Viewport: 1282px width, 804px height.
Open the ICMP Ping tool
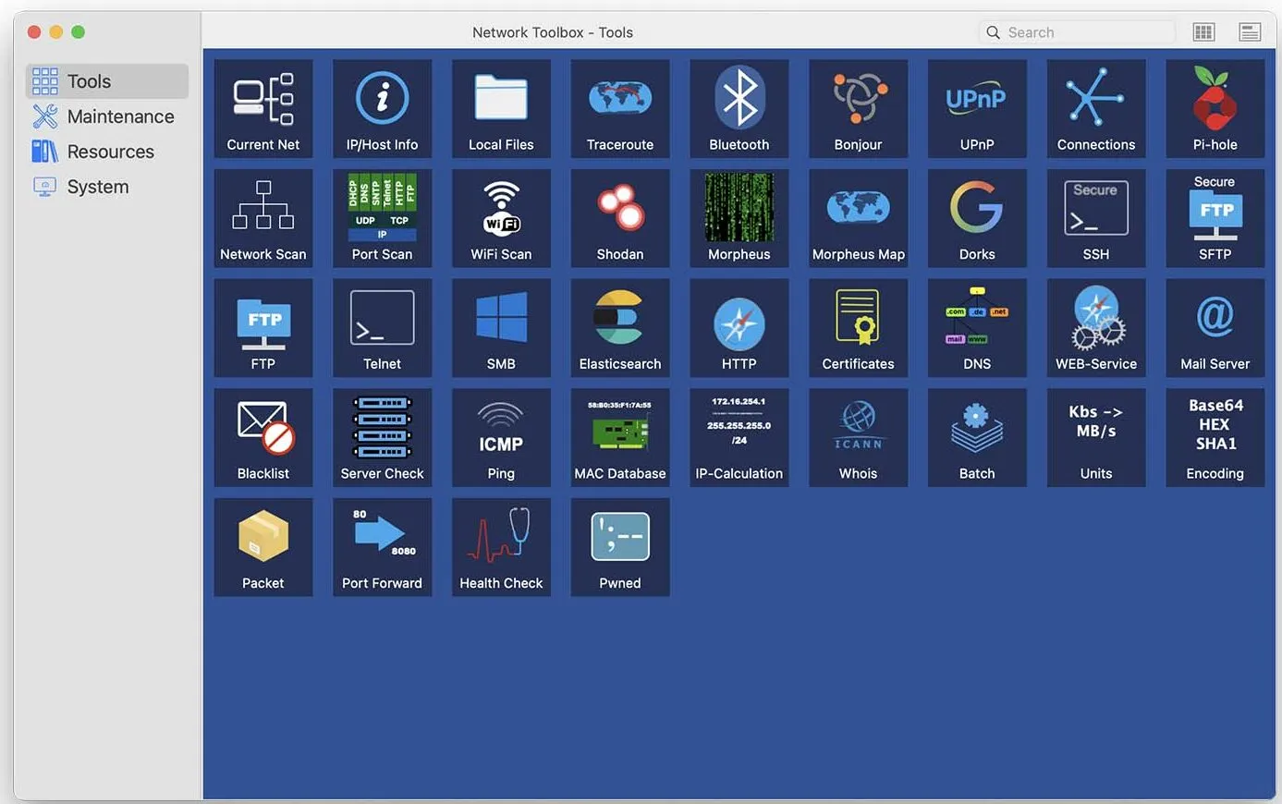pos(501,436)
